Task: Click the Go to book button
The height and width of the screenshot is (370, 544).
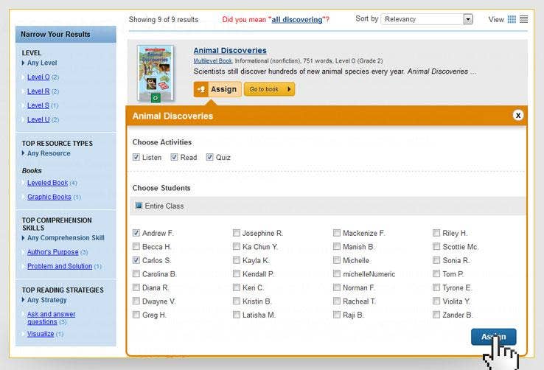Action: click(270, 89)
